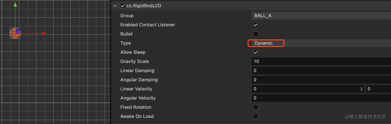Click the basketball sprite in the scene
This screenshot has width=391, height=124.
(15, 33)
